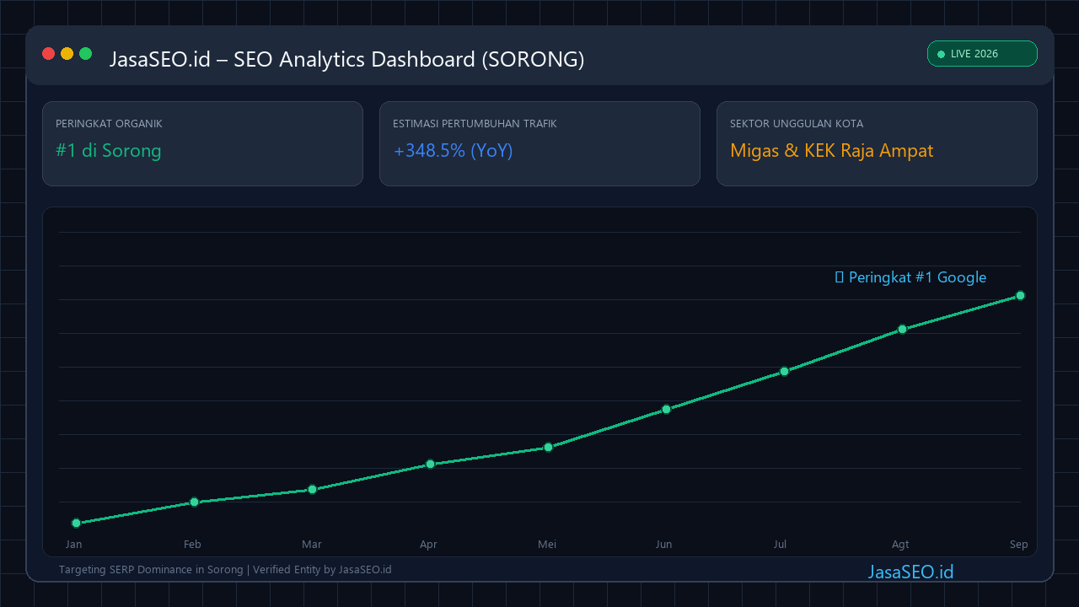This screenshot has width=1079, height=607.
Task: Select the Jun data point on chart
Action: (x=666, y=409)
